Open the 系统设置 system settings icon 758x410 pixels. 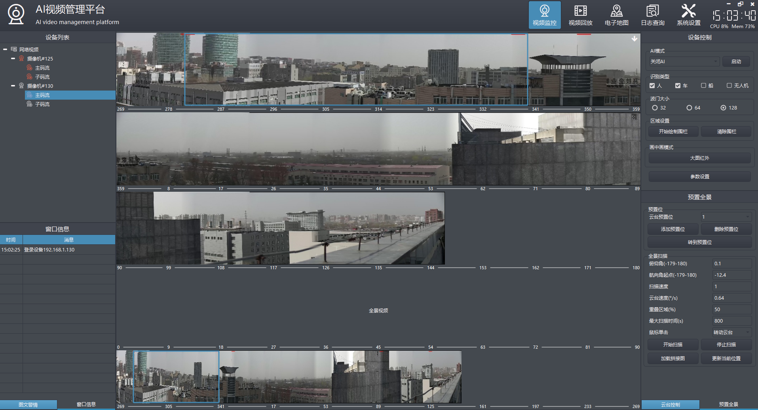[689, 15]
